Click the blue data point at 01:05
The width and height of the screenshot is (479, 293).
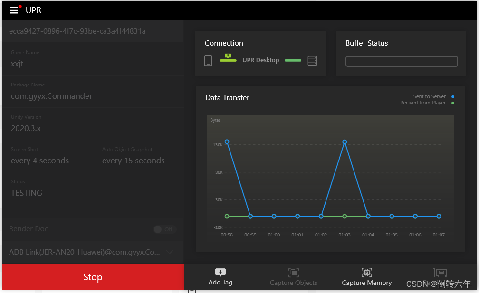click(x=392, y=217)
